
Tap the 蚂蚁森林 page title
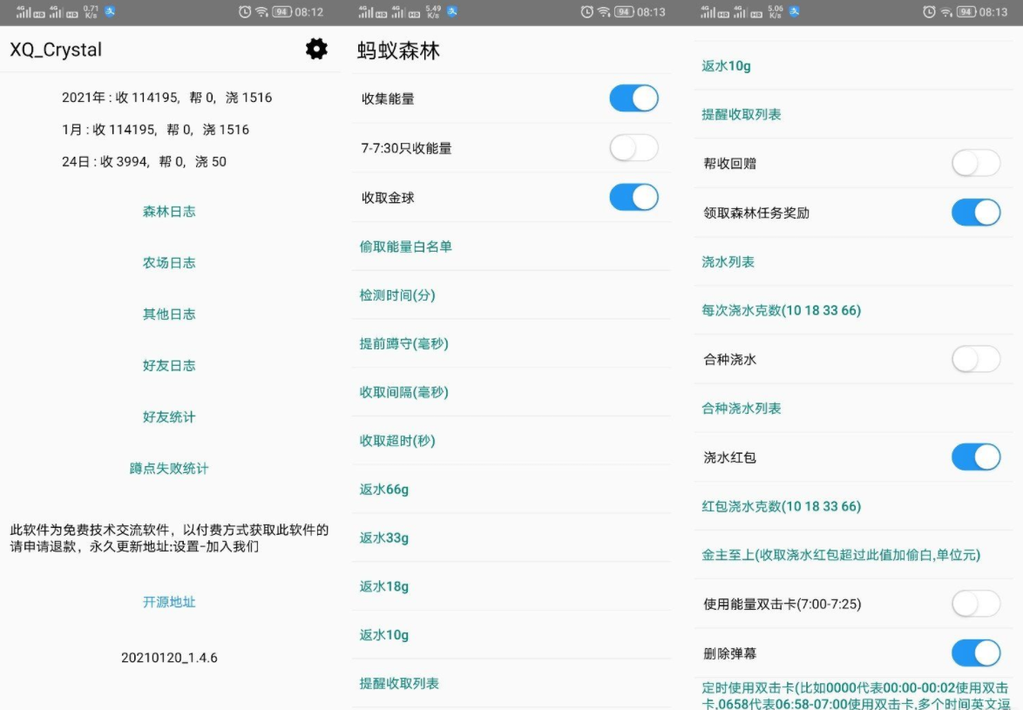click(398, 51)
